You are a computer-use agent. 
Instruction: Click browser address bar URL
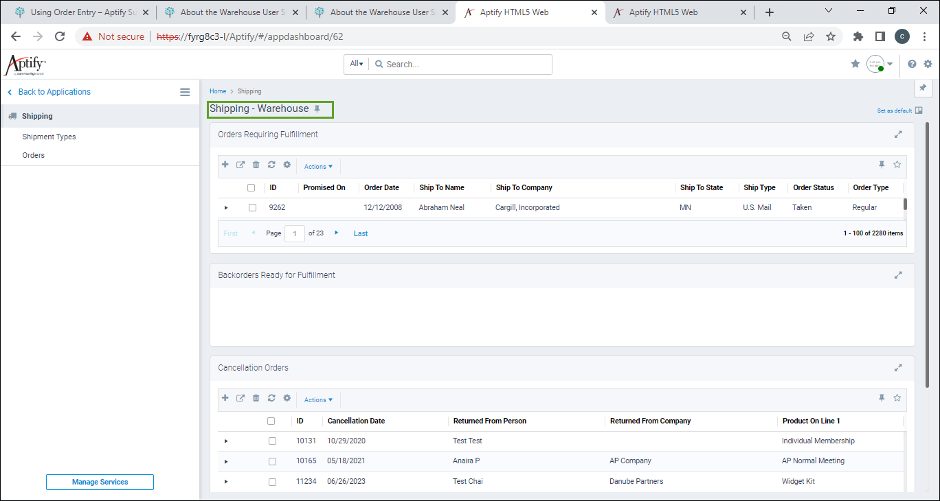point(249,36)
